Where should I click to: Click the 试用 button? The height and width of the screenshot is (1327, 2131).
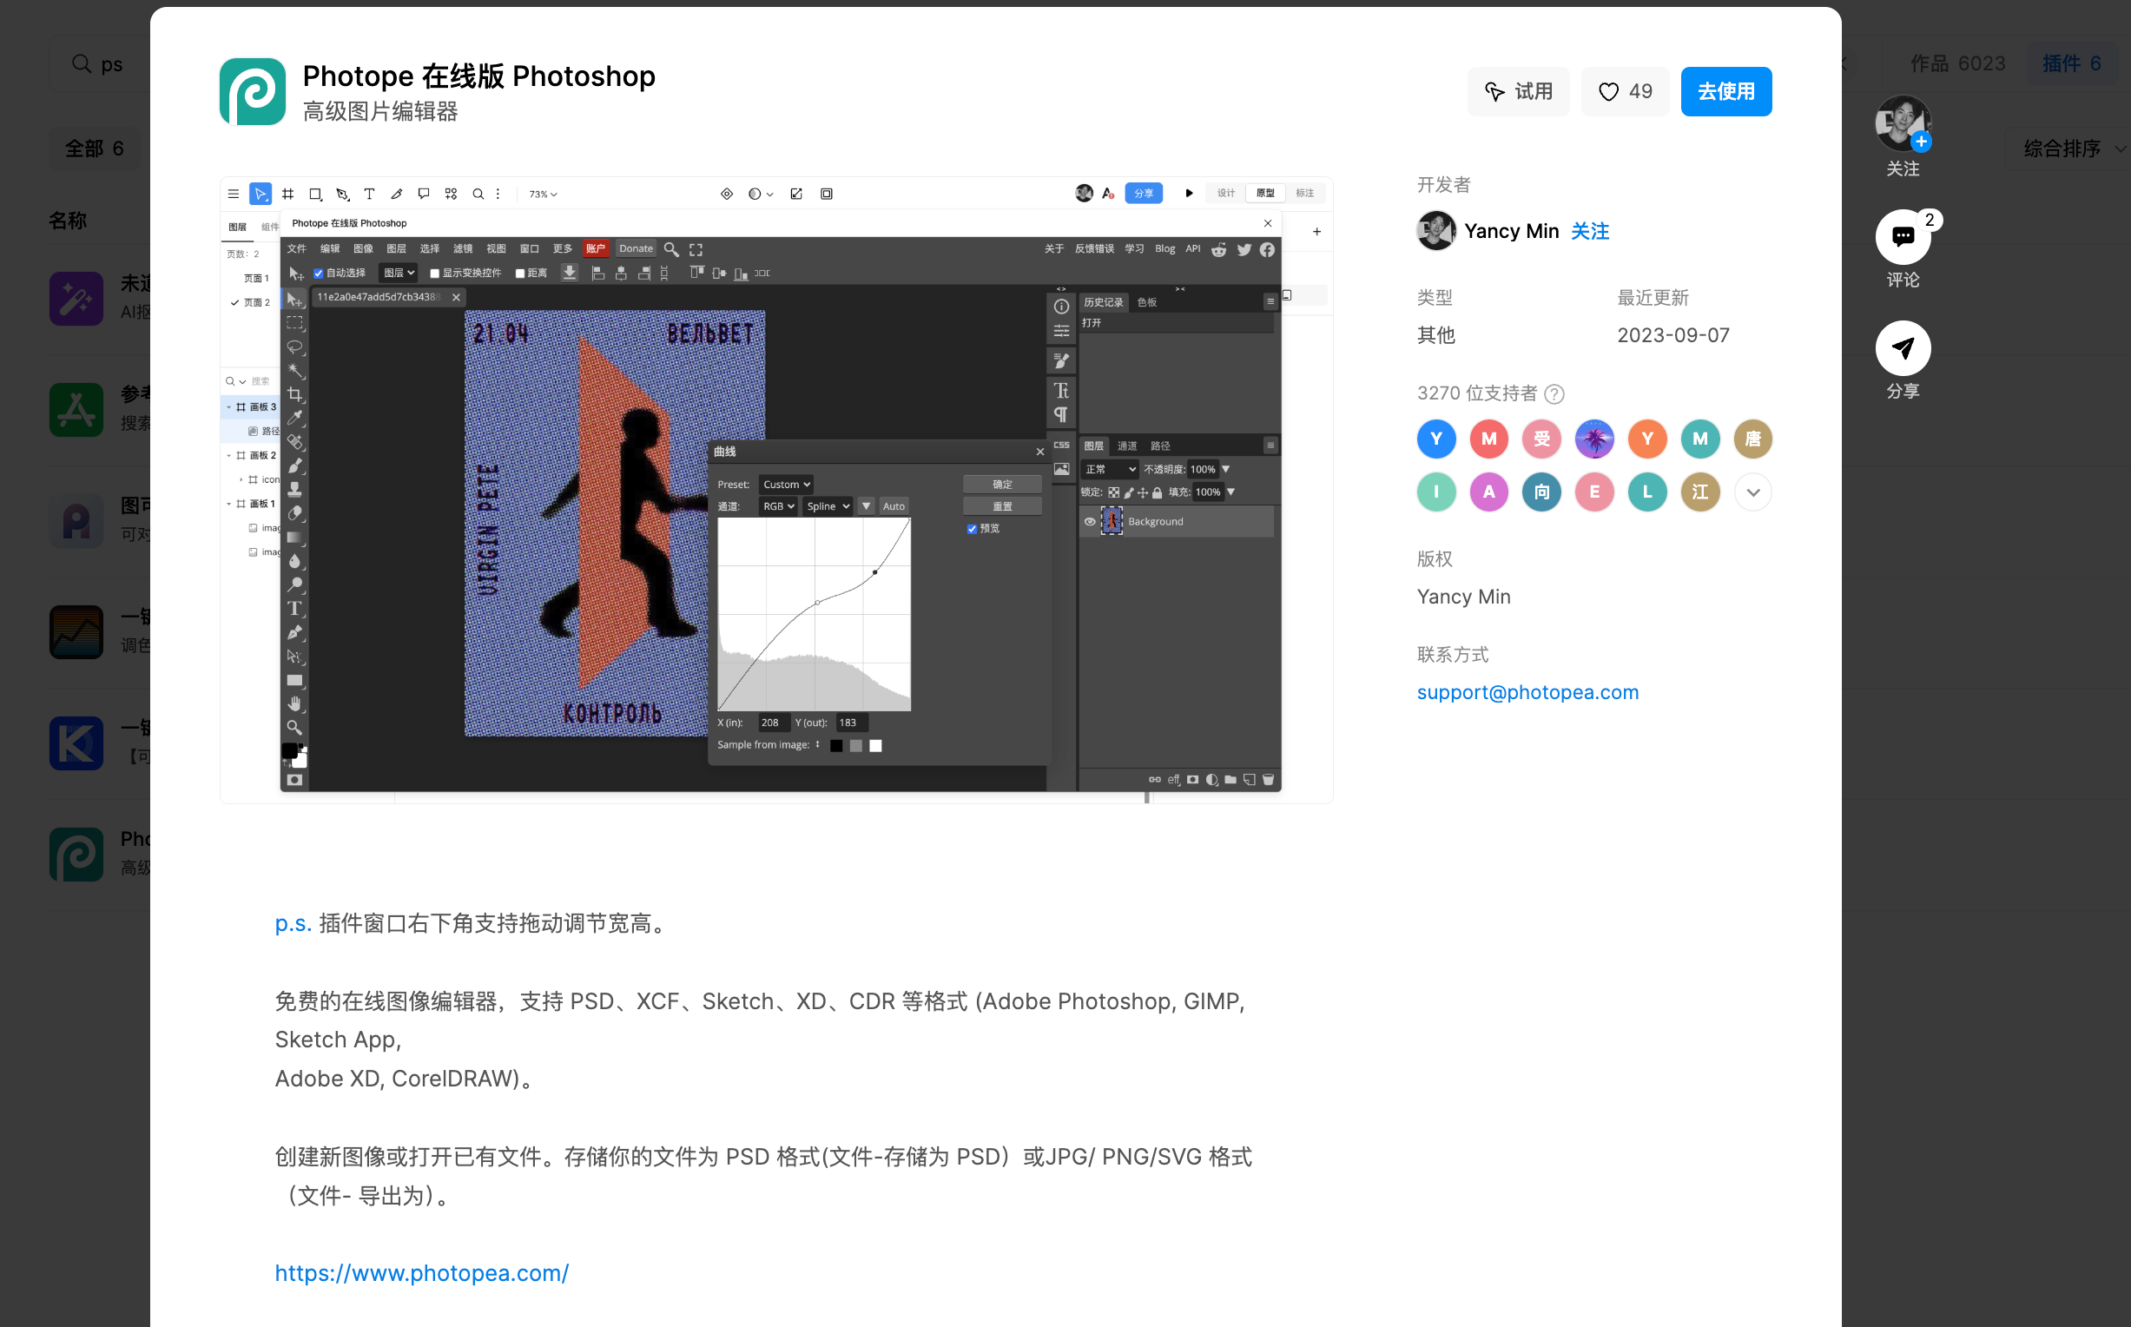pos(1518,91)
